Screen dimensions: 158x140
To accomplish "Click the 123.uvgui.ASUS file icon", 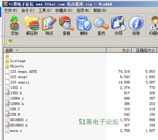I will [7, 71].
